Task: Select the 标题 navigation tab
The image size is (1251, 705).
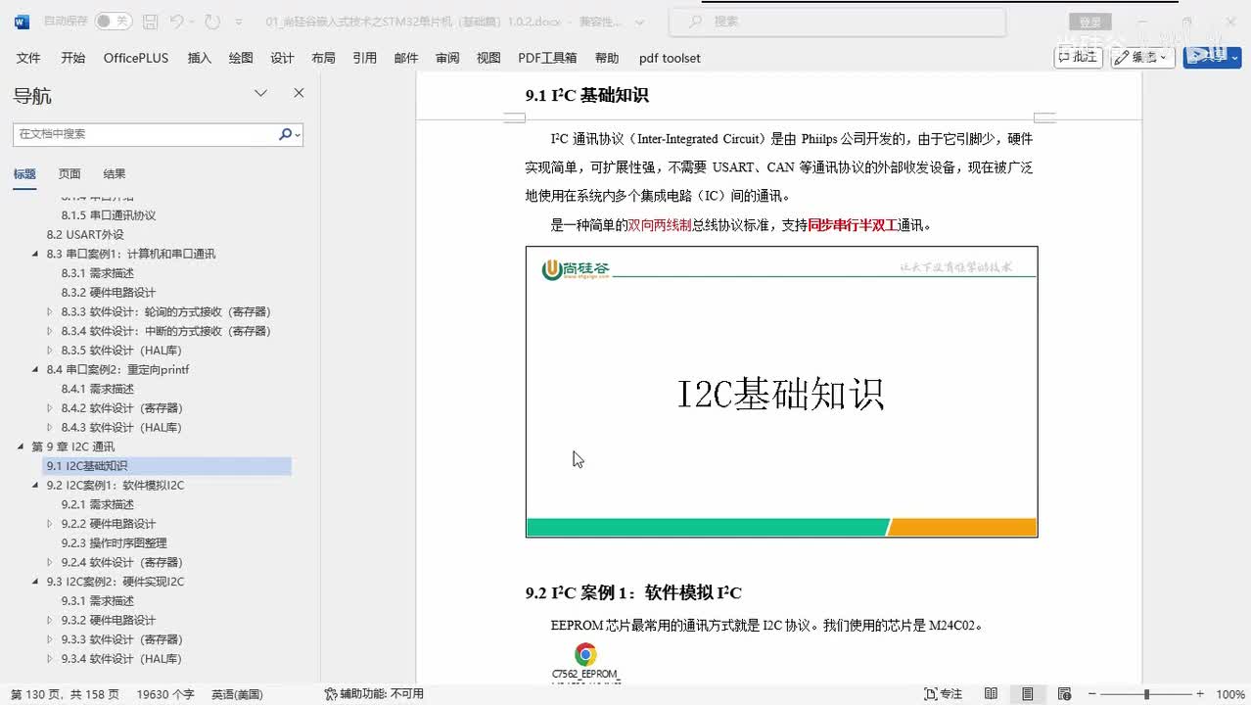Action: click(24, 173)
